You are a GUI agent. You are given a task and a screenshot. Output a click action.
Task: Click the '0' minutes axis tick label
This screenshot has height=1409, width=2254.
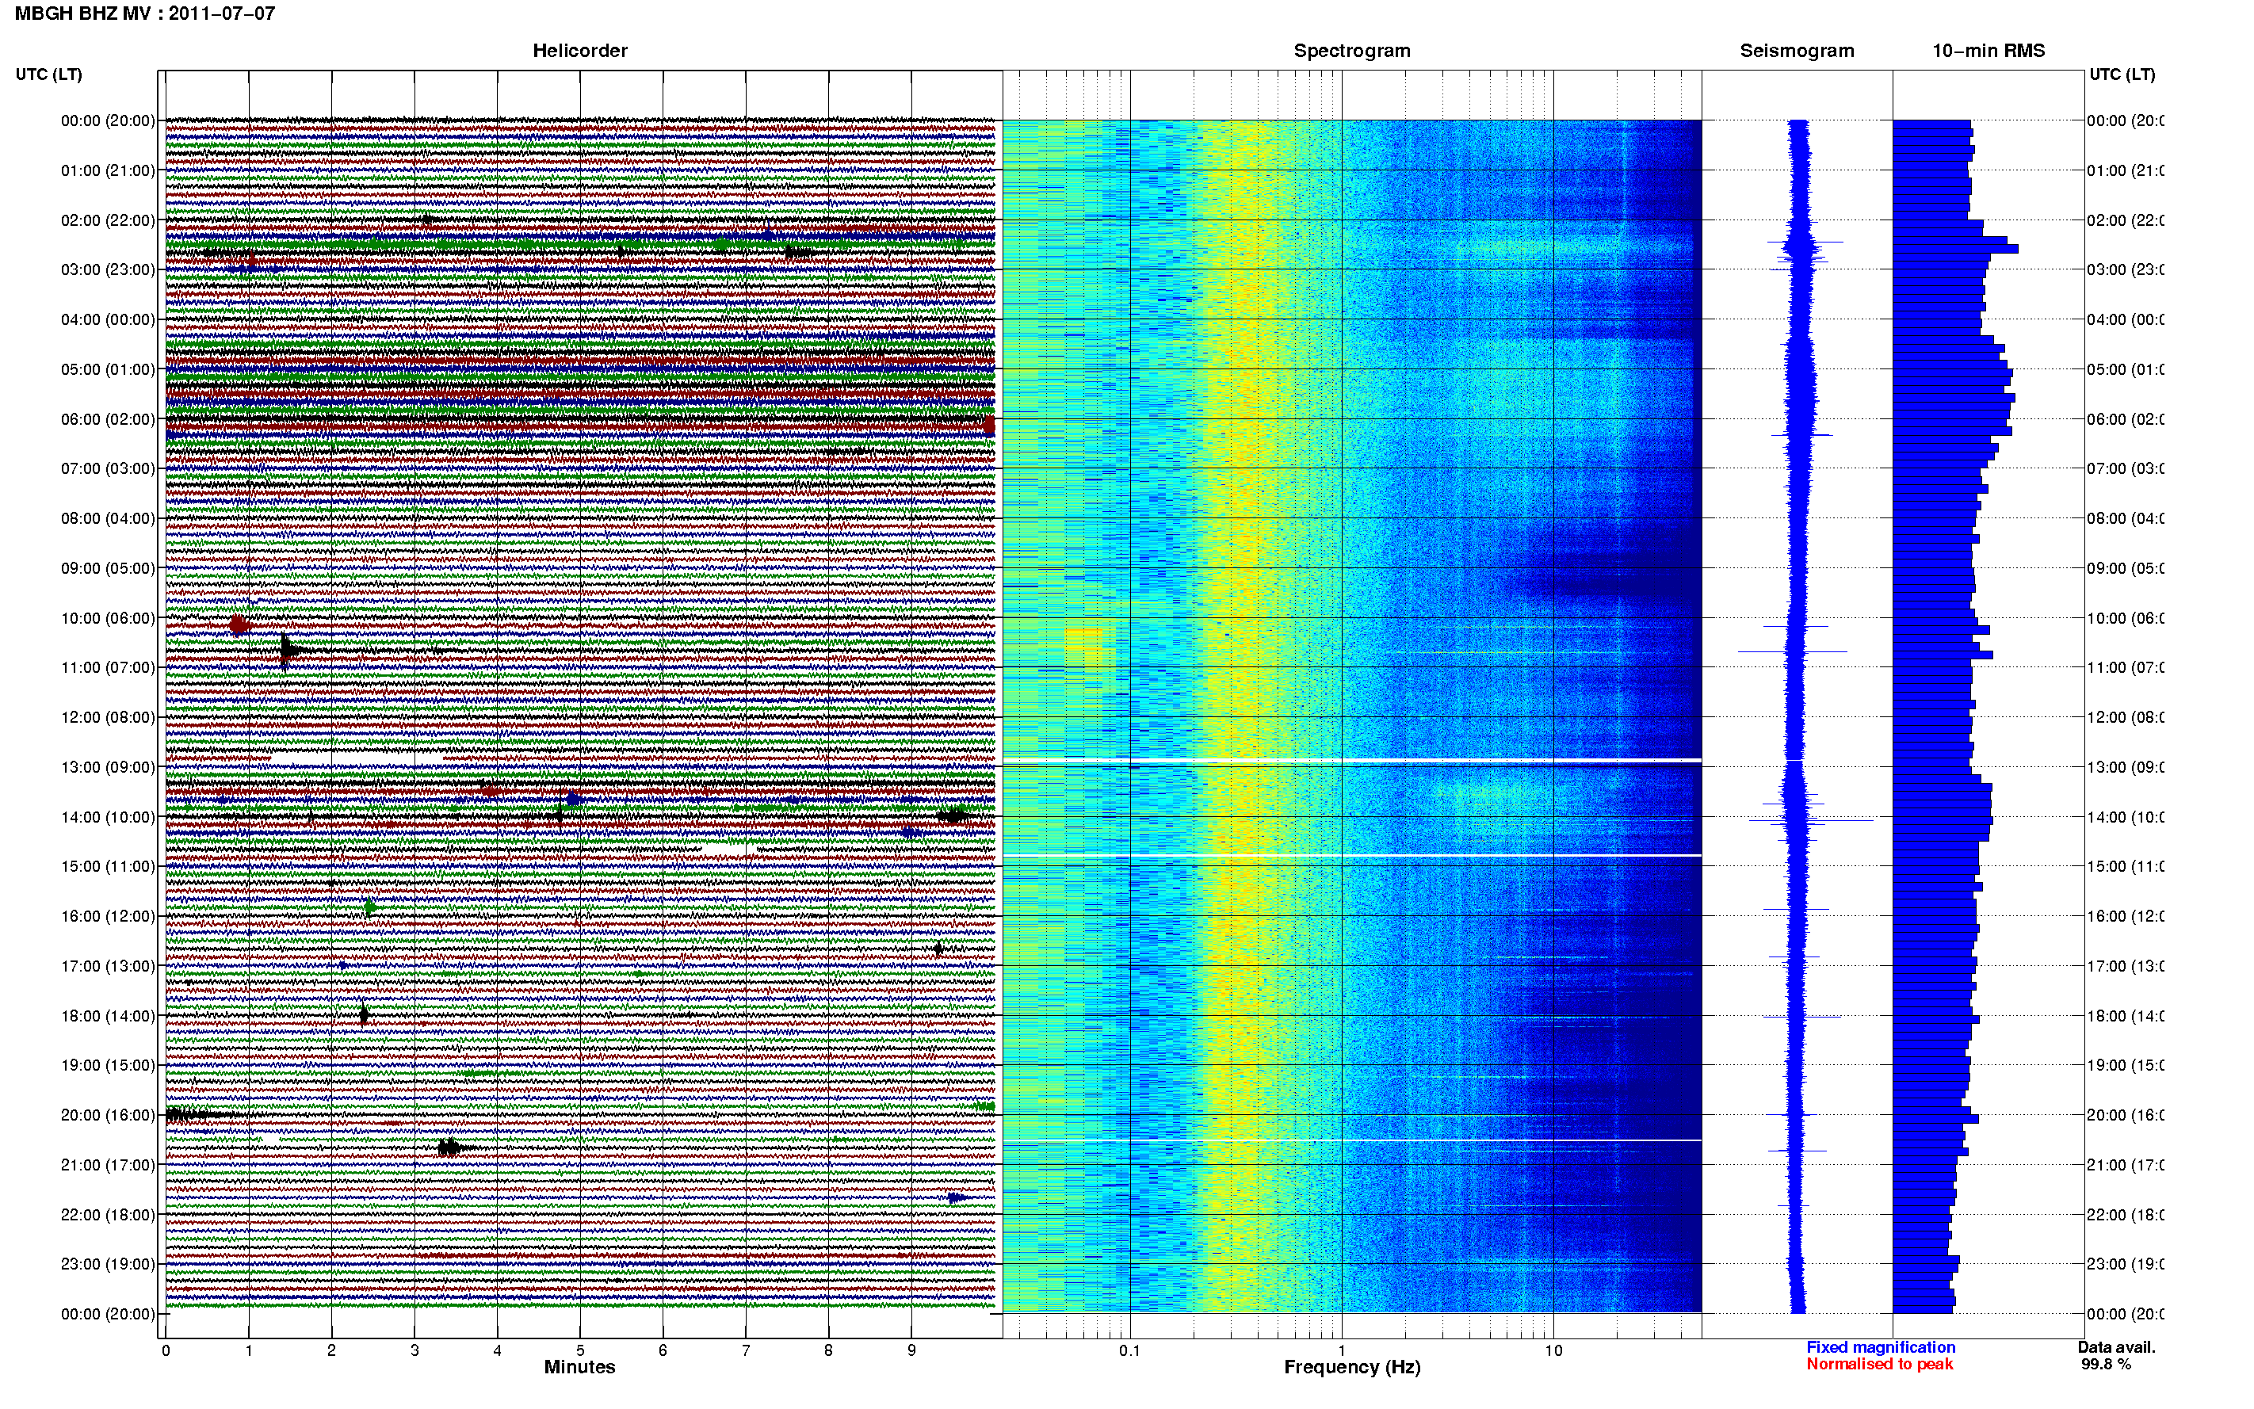pyautogui.click(x=166, y=1350)
